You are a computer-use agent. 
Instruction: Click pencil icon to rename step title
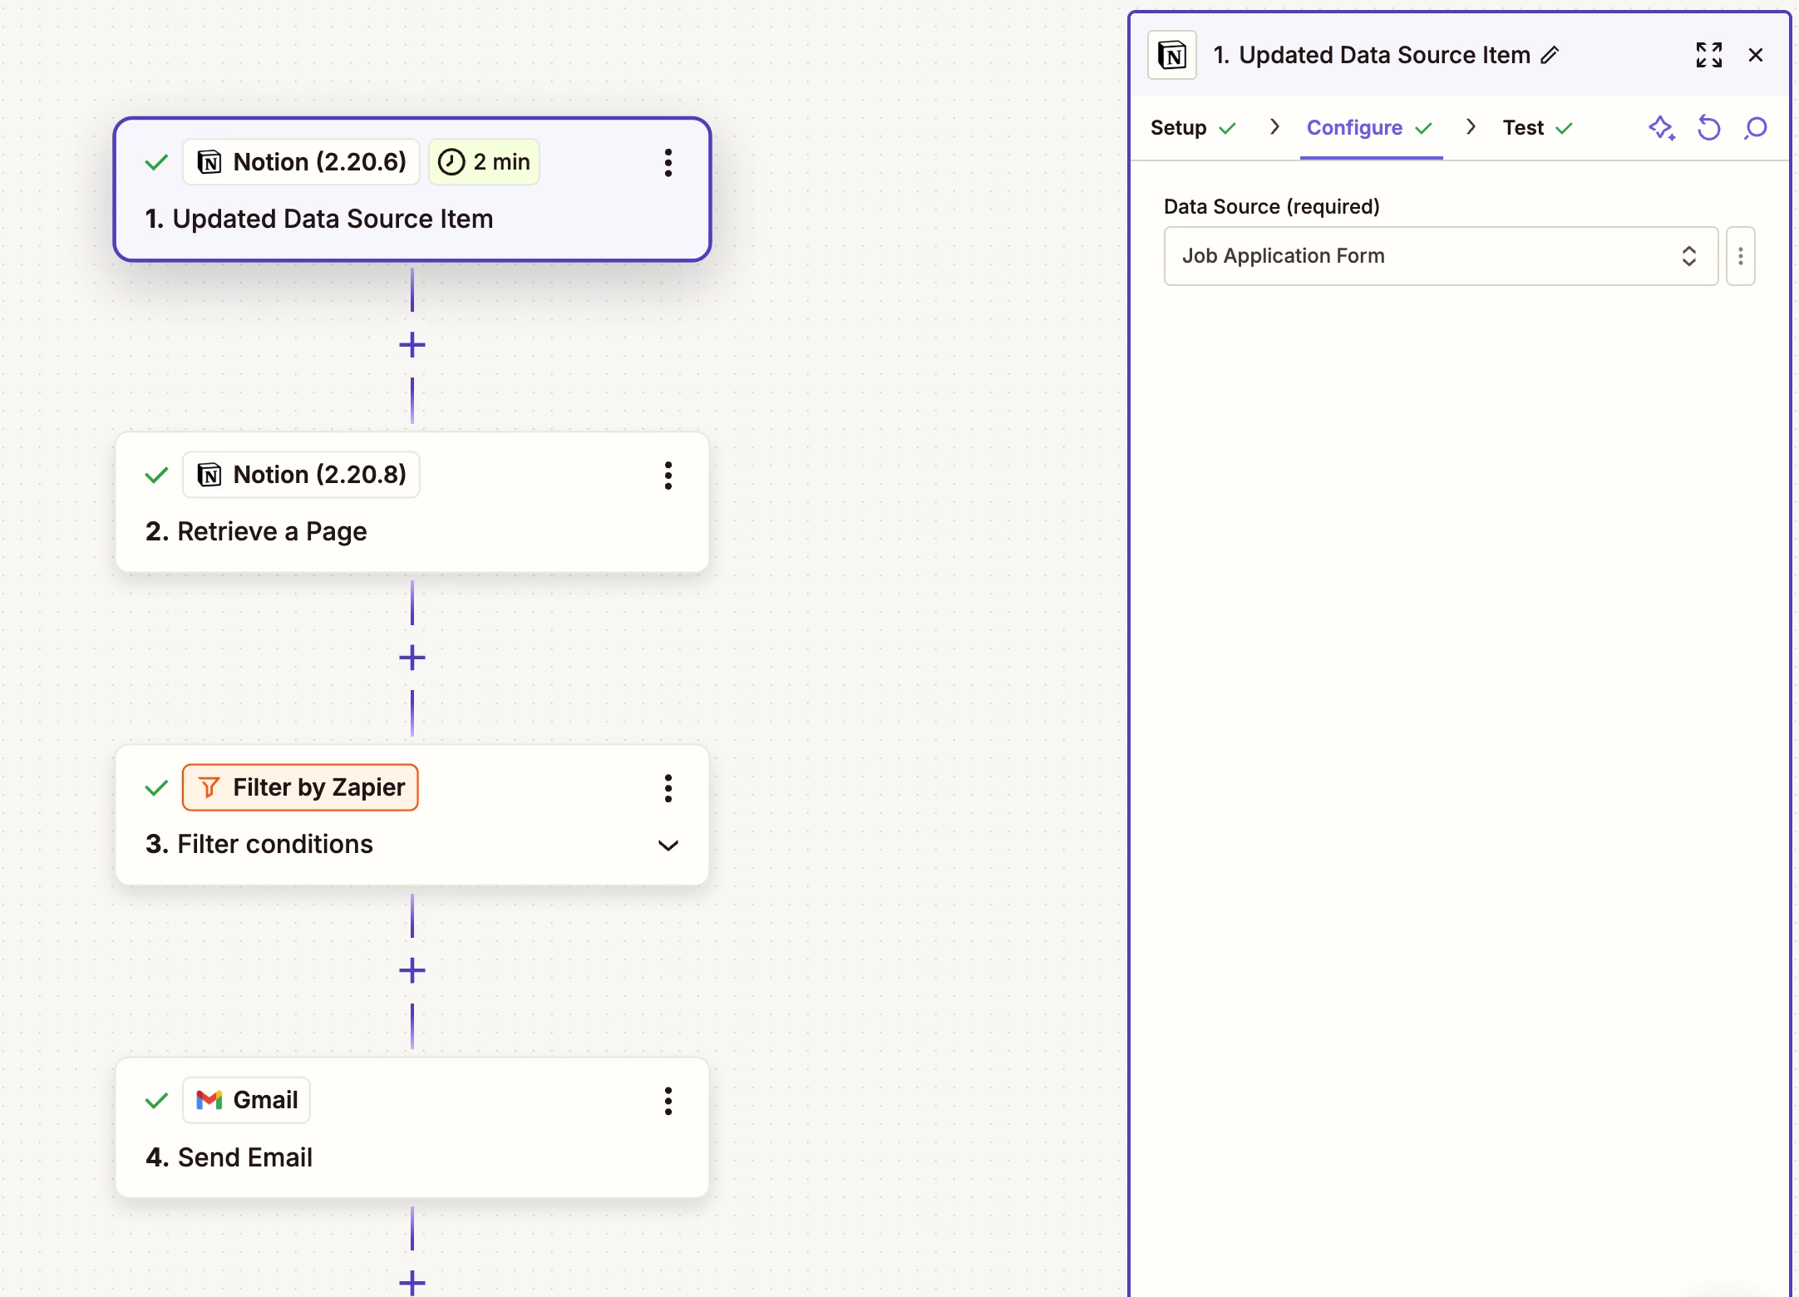1550,56
